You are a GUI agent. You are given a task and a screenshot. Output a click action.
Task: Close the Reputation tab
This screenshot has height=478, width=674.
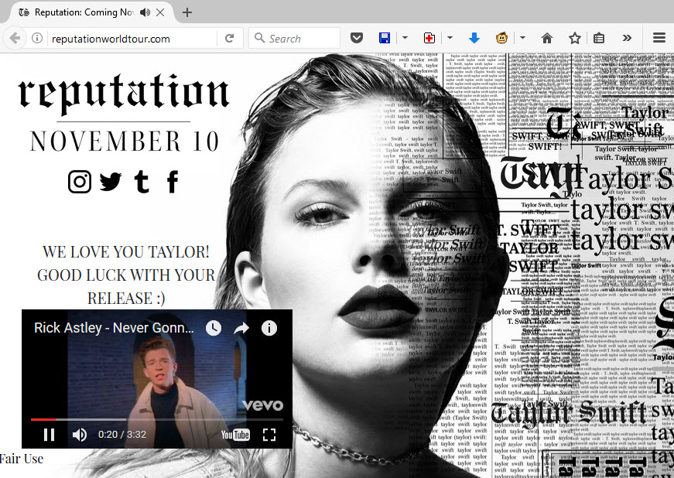[160, 12]
